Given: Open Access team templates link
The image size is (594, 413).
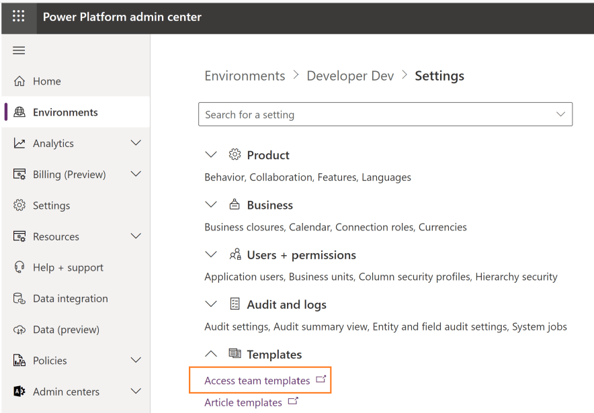Looking at the screenshot, I should [257, 381].
